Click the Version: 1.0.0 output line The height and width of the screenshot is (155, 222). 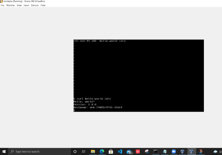click(x=85, y=105)
